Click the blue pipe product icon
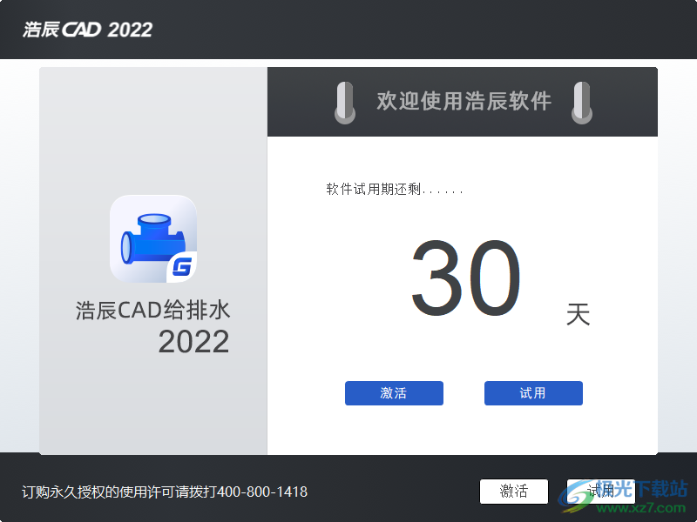697x522 pixels. tap(153, 238)
